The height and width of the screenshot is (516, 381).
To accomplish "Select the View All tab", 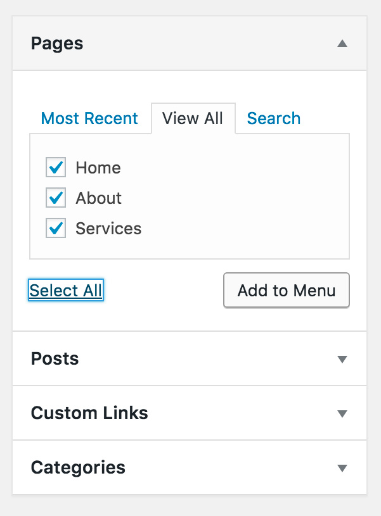I will coord(193,118).
